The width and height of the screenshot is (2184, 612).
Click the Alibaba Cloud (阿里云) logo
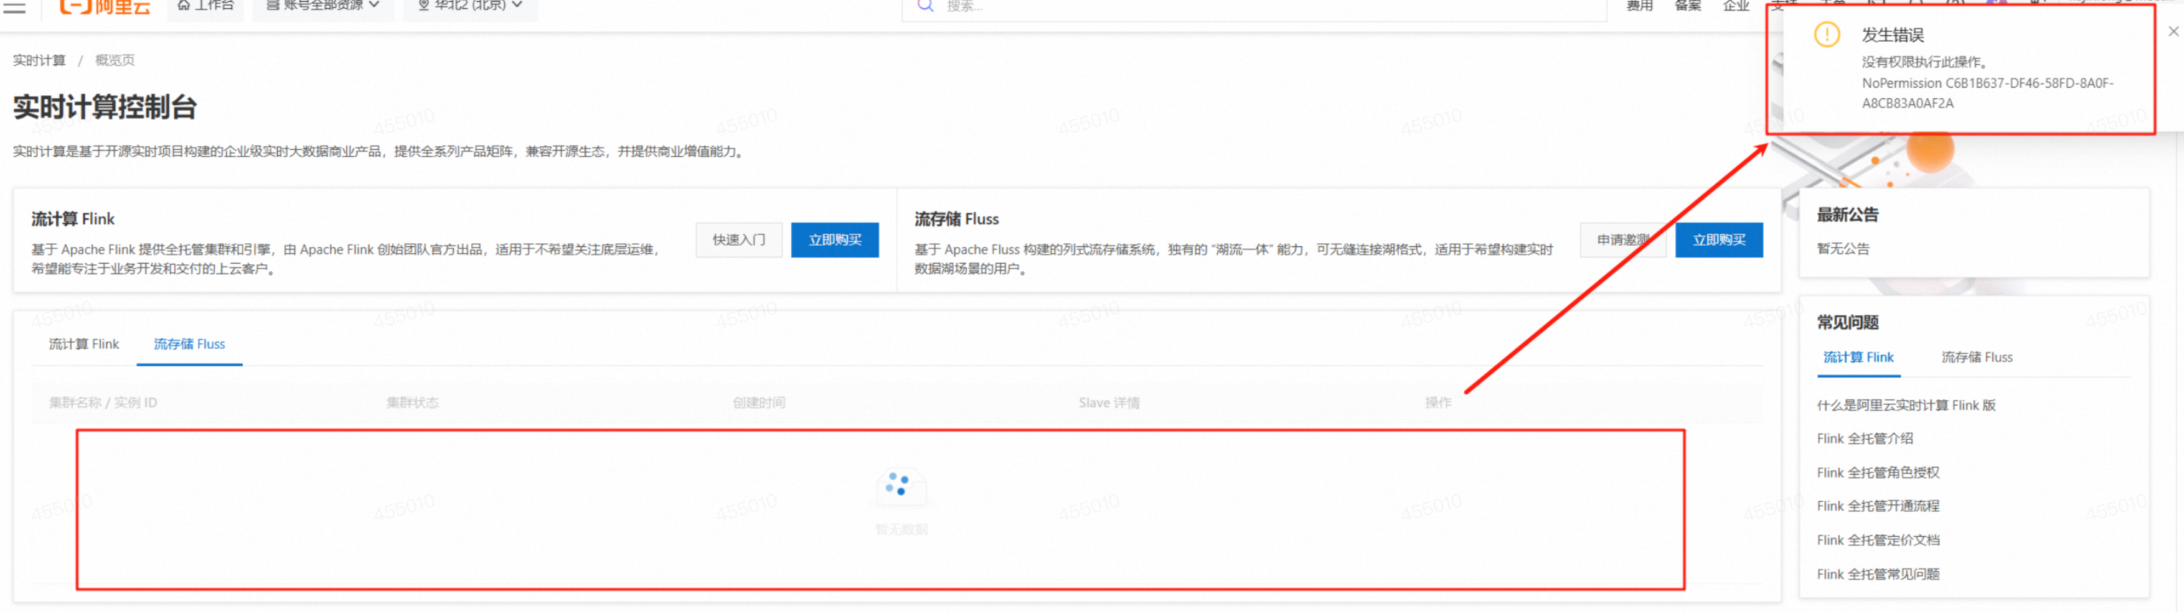[x=105, y=7]
